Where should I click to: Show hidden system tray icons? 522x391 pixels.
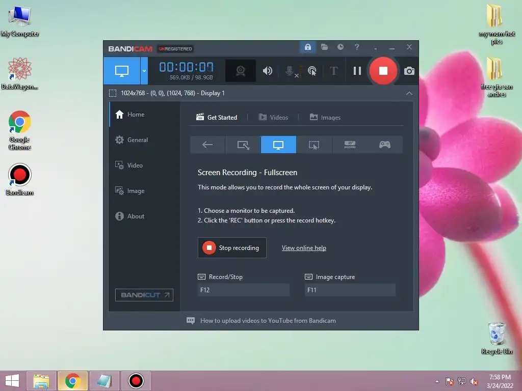[437, 381]
